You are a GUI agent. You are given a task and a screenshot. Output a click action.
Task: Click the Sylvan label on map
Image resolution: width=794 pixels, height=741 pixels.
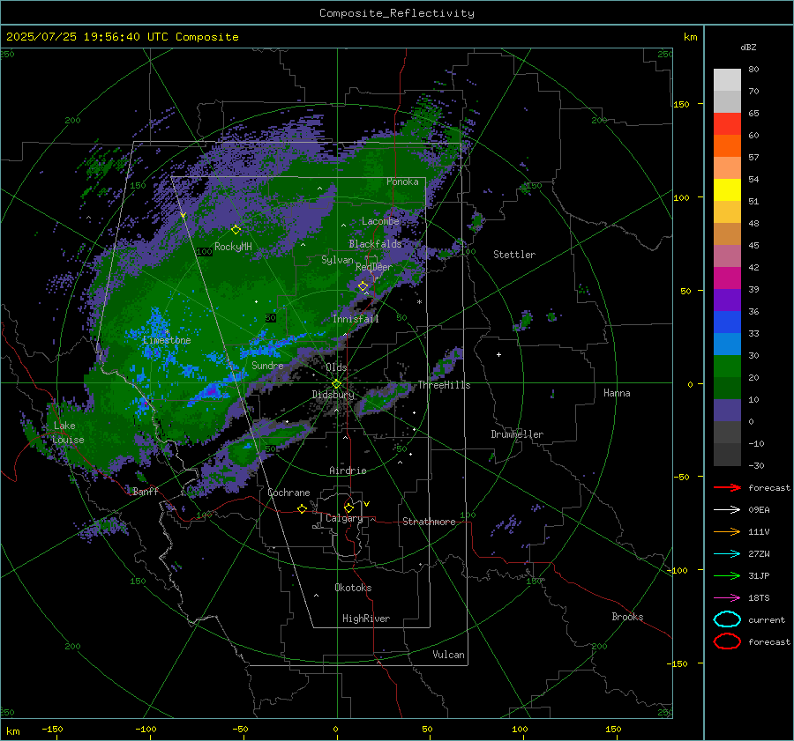[337, 260]
